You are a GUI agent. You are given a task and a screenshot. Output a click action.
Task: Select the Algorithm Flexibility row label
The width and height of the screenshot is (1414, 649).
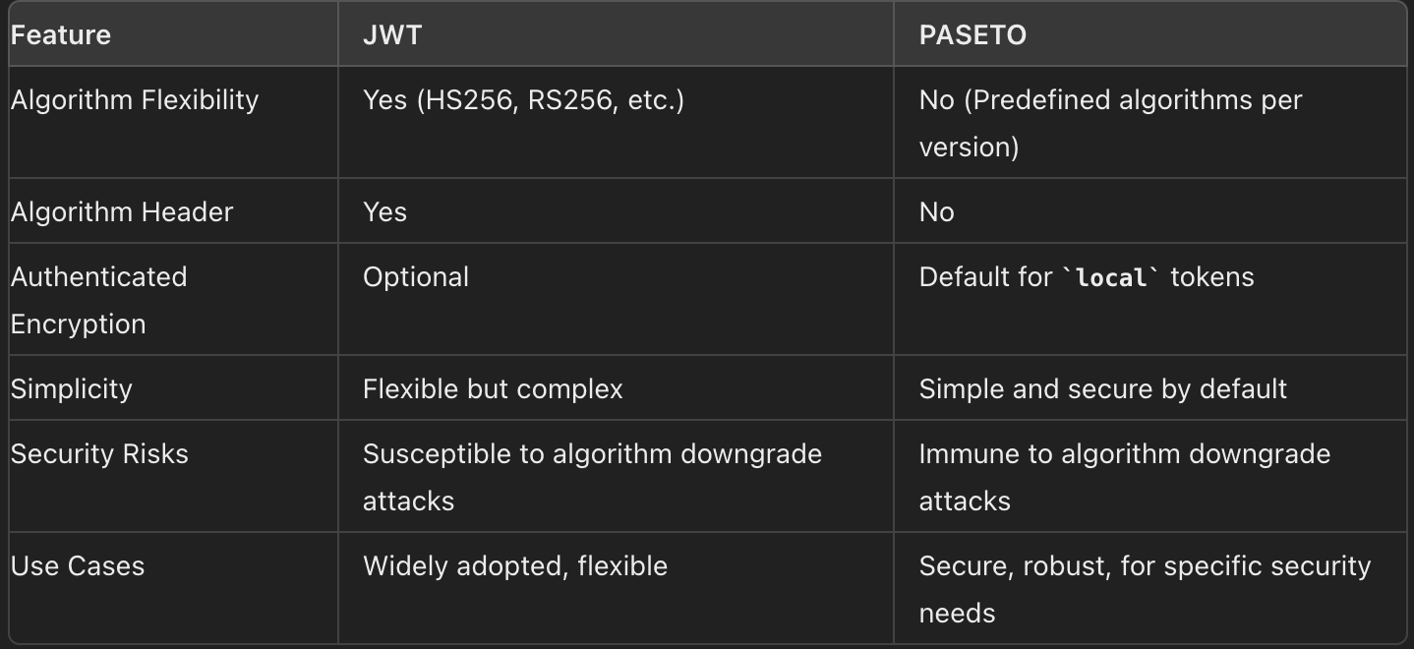click(x=135, y=100)
